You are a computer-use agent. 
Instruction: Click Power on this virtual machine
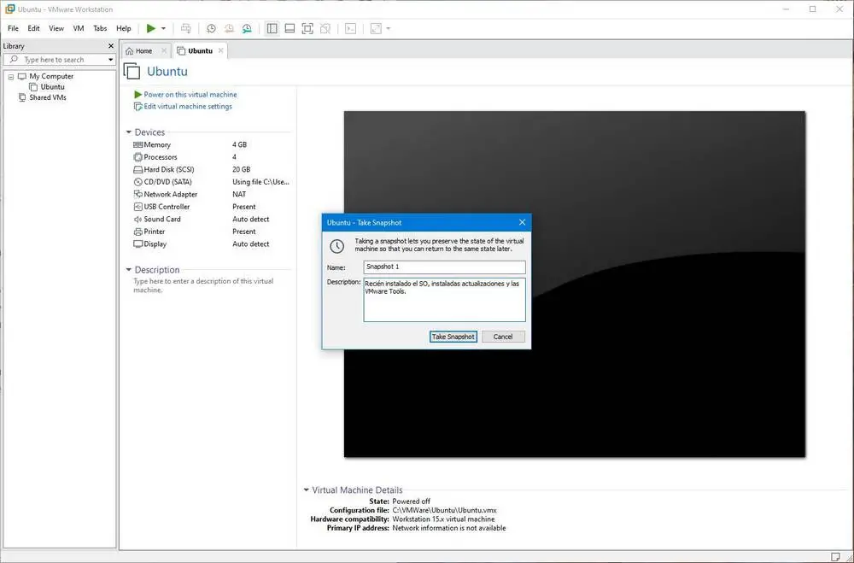[x=190, y=94]
